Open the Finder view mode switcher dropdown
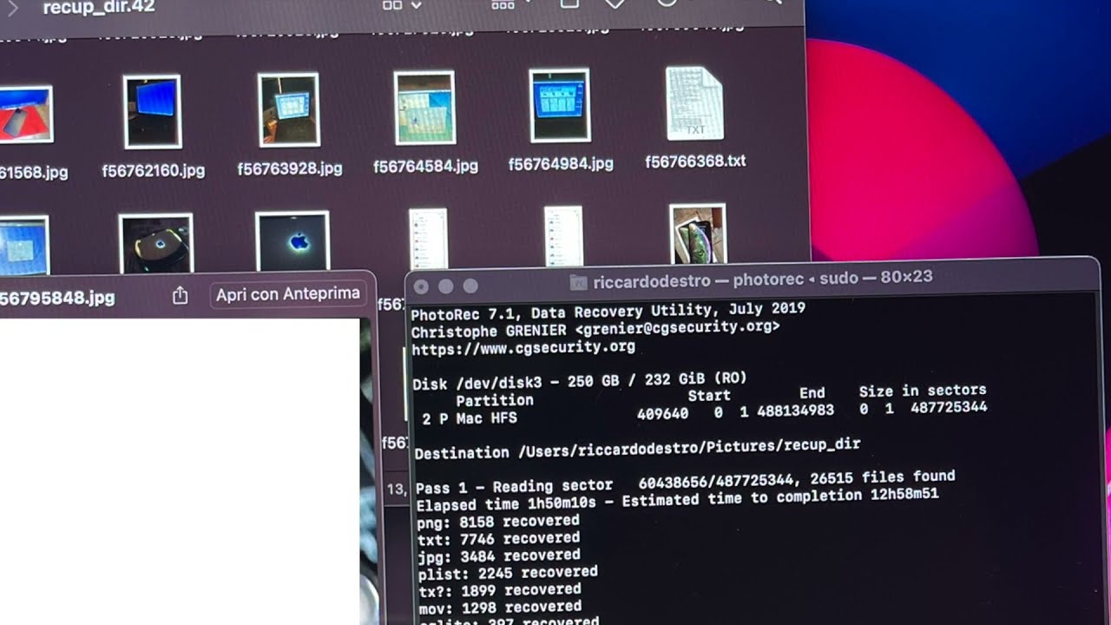Image resolution: width=1111 pixels, height=625 pixels. (402, 5)
